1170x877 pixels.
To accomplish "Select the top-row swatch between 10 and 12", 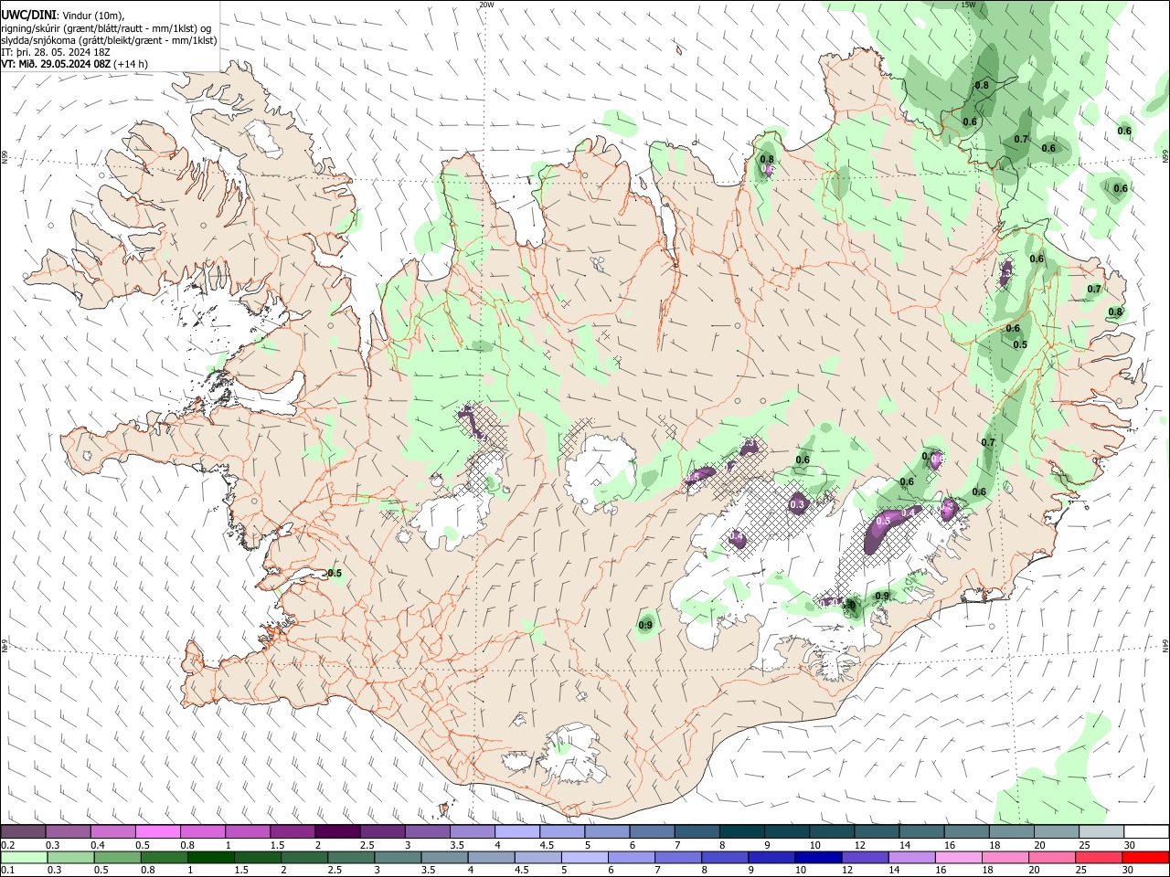I will [x=830, y=831].
